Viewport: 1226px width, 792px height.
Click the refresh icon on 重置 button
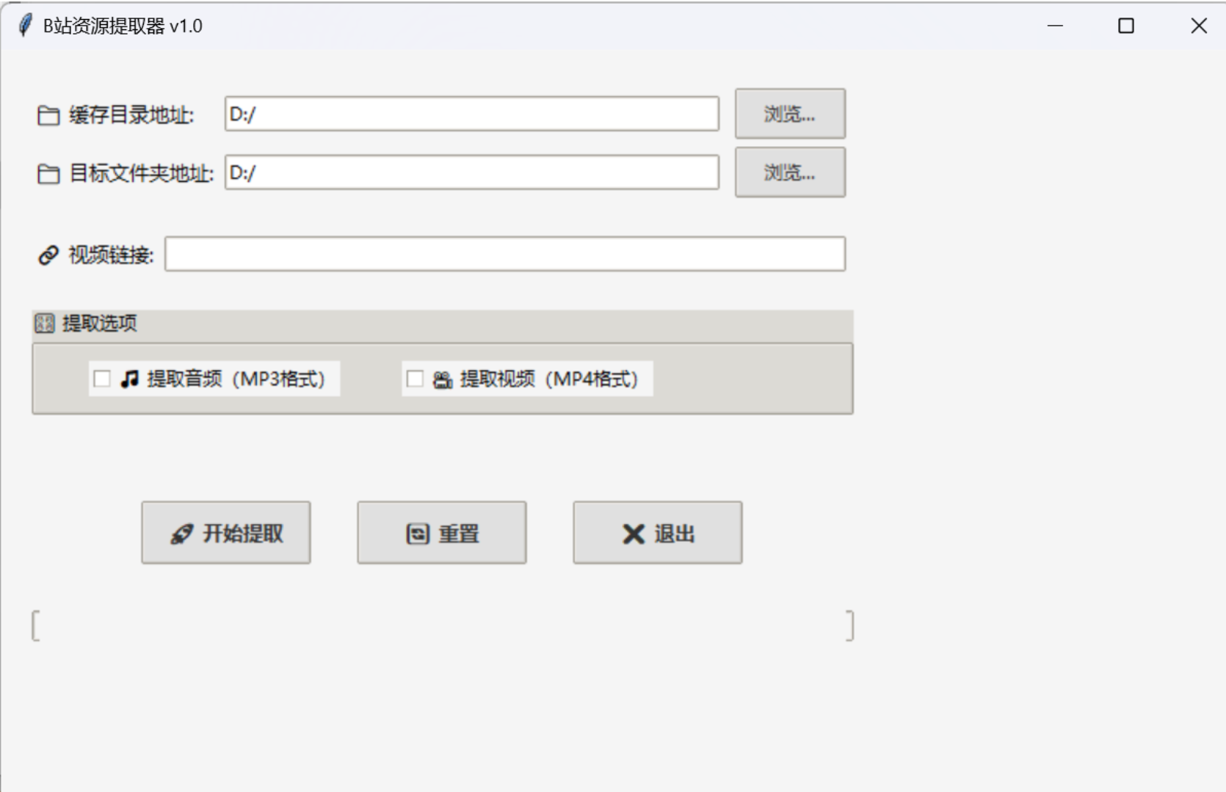pos(418,534)
